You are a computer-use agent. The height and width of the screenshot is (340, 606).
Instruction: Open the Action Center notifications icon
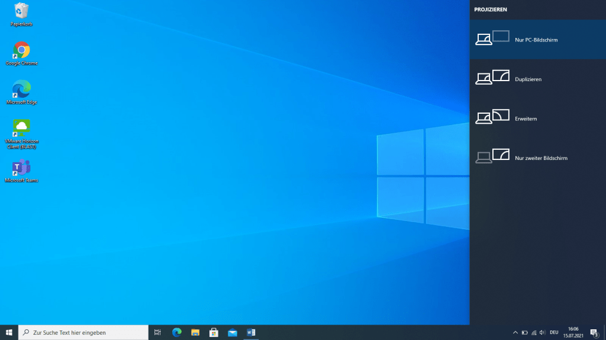coord(594,332)
